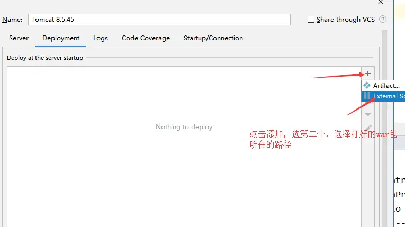The image size is (405, 227).
Task: Click the Nothing to deploy text
Action: pyautogui.click(x=184, y=127)
